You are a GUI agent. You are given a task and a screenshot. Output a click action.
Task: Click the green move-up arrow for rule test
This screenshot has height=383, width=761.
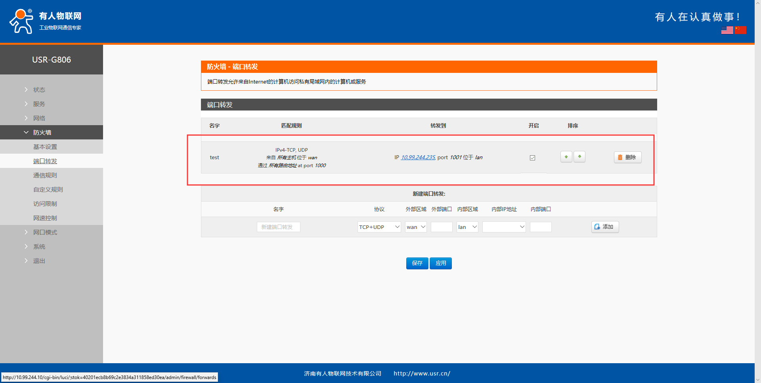click(566, 157)
